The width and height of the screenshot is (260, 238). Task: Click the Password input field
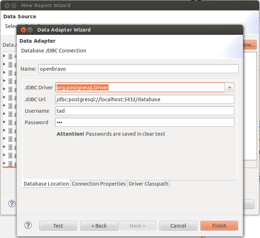coord(145,122)
